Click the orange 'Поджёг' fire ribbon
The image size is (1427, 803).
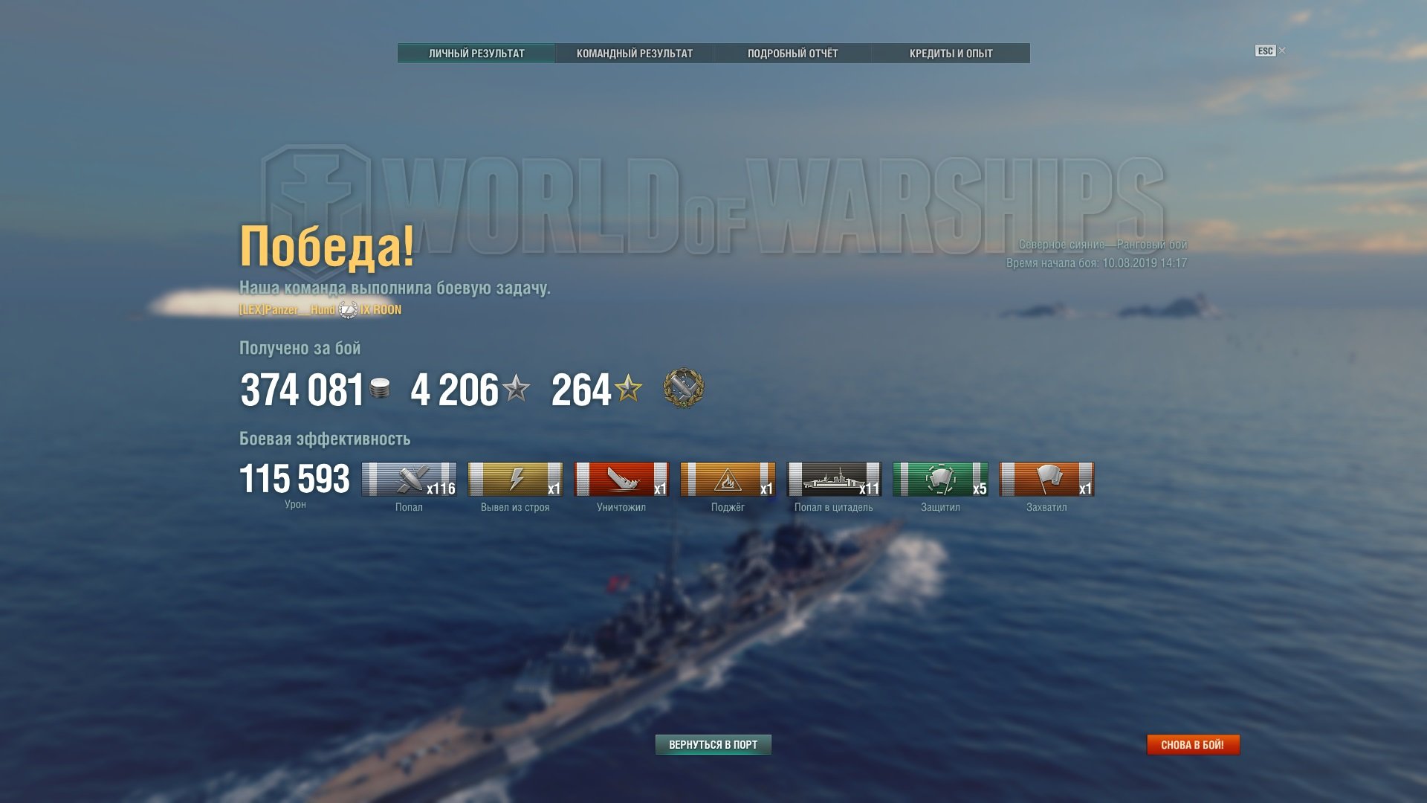pyautogui.click(x=728, y=479)
